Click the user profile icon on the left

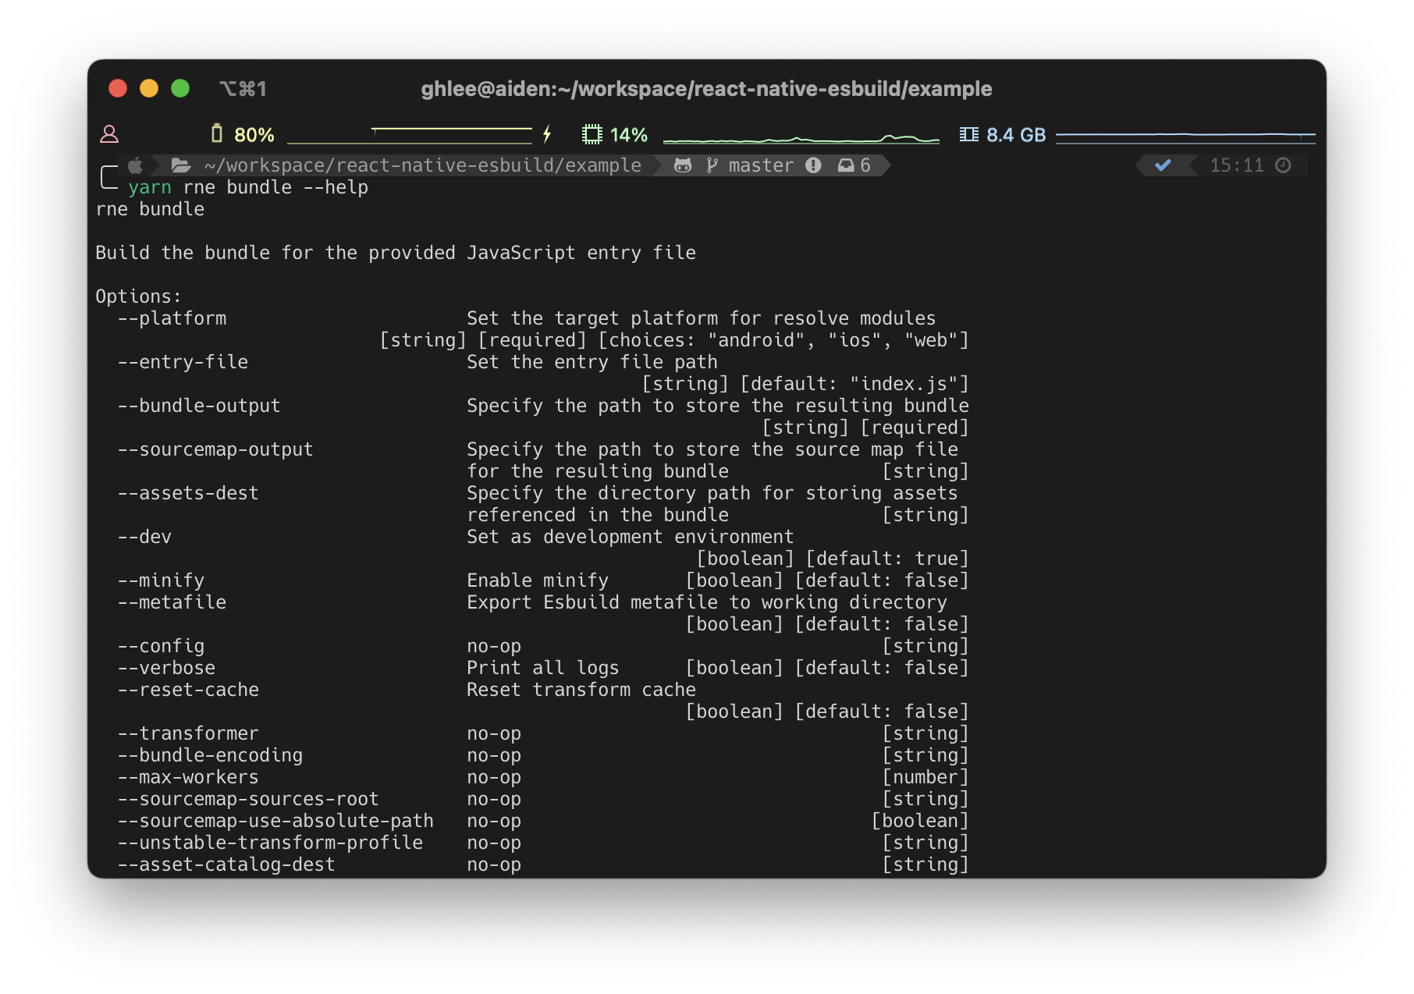coord(110,133)
